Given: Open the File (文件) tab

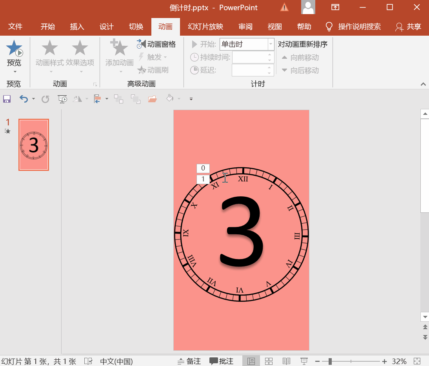Looking at the screenshot, I should point(15,27).
